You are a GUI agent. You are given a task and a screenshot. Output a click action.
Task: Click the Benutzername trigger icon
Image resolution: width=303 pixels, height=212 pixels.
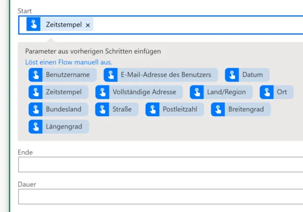click(36, 75)
